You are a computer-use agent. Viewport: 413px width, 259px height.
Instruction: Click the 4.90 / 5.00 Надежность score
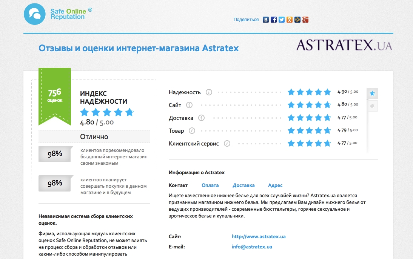point(348,92)
